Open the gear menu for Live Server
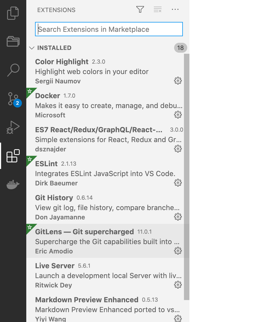The image size is (271, 322). pos(178,285)
